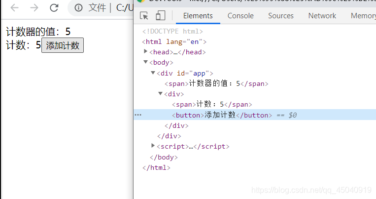The height and width of the screenshot is (199, 376).
Task: Expand the script node
Action: (x=153, y=146)
